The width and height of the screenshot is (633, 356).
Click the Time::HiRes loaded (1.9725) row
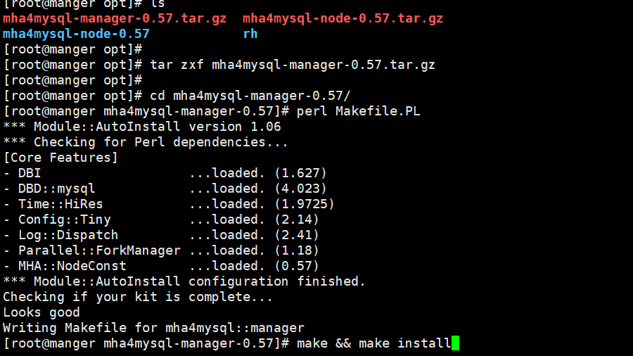pyautogui.click(x=169, y=204)
